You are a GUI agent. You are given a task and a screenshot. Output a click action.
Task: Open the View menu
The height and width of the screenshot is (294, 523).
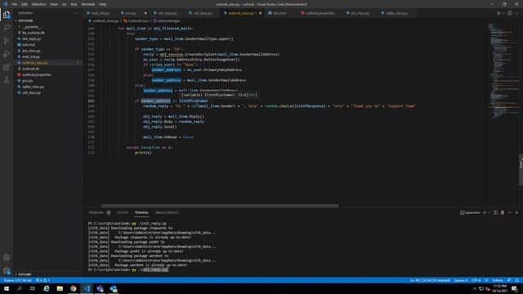click(54, 4)
